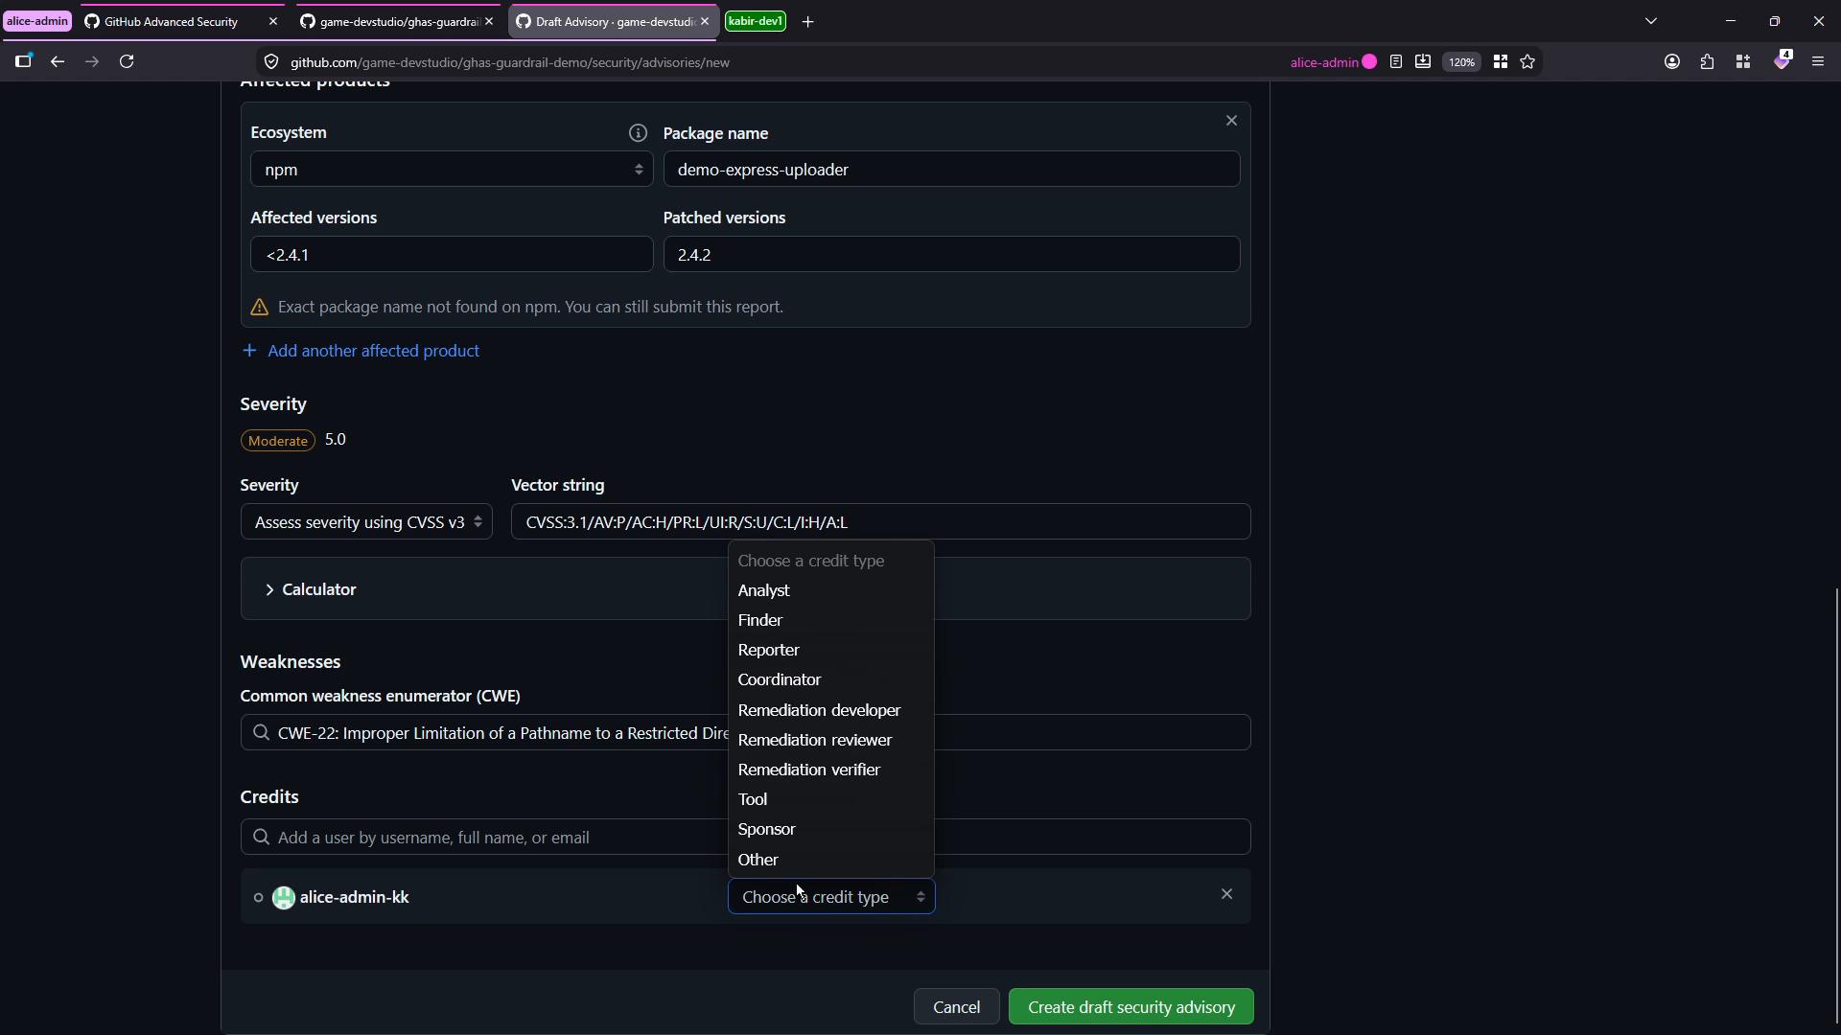Viewport: 1841px width, 1035px height.
Task: Click the site info lock icon
Action: tap(271, 62)
